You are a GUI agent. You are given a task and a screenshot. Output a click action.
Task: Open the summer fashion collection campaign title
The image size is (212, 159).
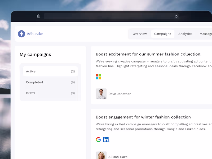tap(148, 54)
